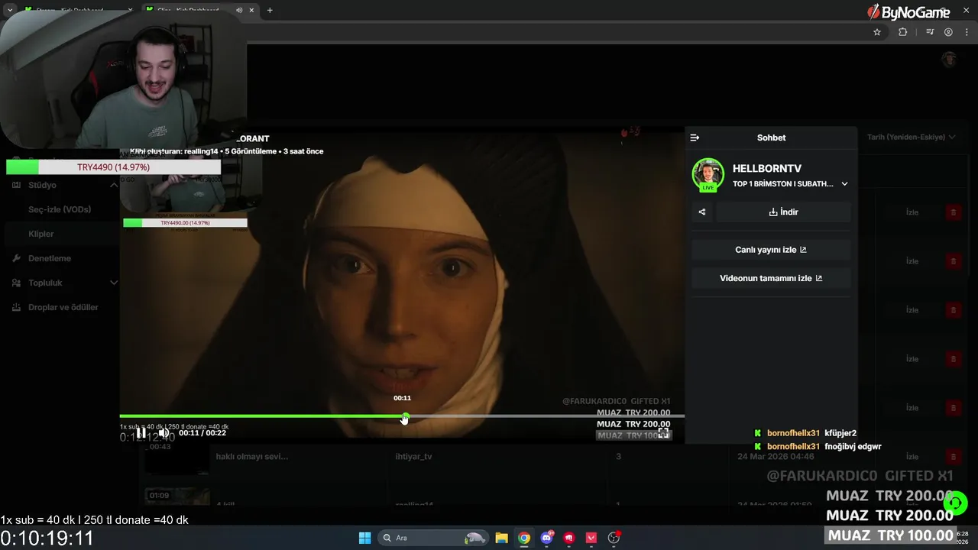The image size is (978, 550).
Task: Open a new browser tab
Action: click(x=270, y=10)
